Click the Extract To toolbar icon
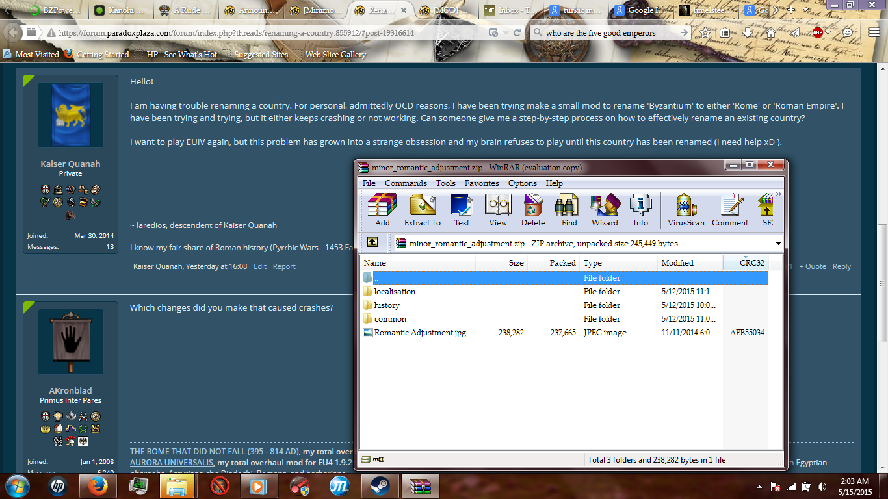Screen dimensions: 888x499 (x=423, y=211)
